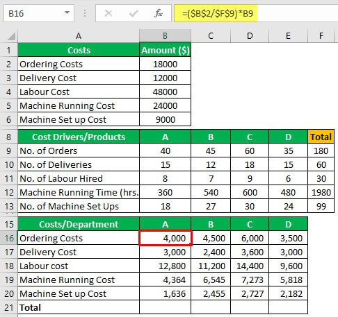Screen dimensions: 338x317
Task: Click the 'Costs' header cell
Action: coord(79,50)
